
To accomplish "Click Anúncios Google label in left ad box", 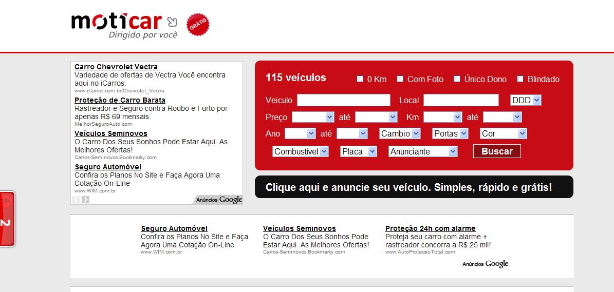I will (219, 200).
